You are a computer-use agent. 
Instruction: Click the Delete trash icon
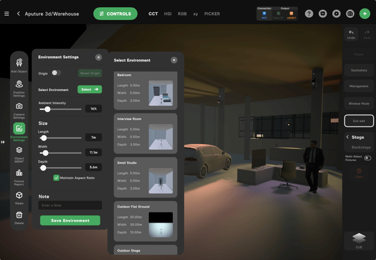coord(19,217)
